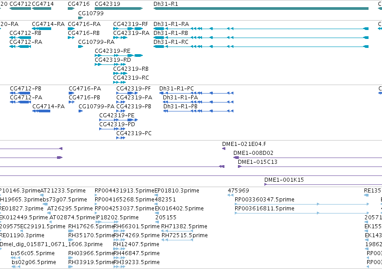Select the CG42319-RC transcript label

[131, 78]
